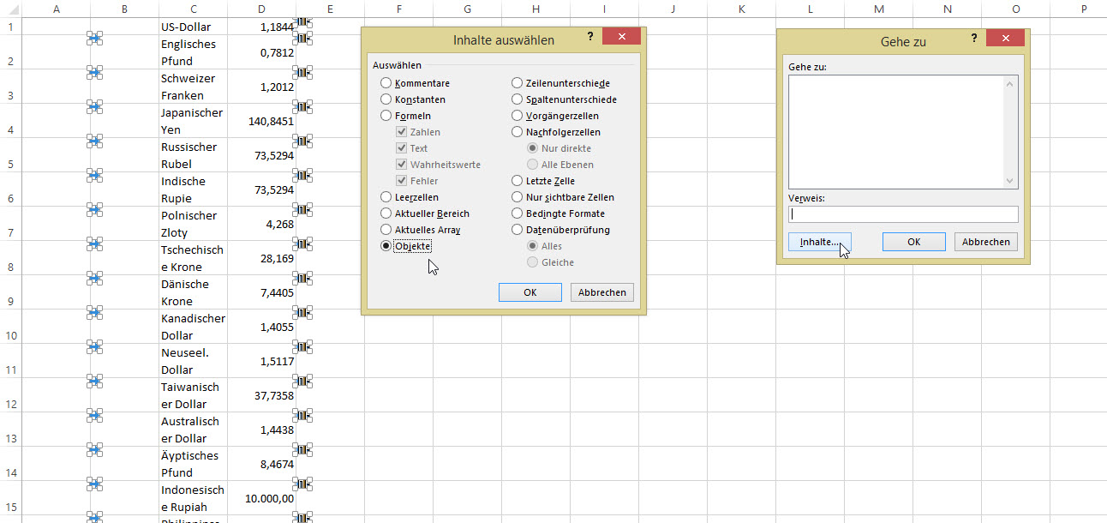The image size is (1107, 523).
Task: Select Nur sichtbare Zellen option
Action: pos(518,197)
